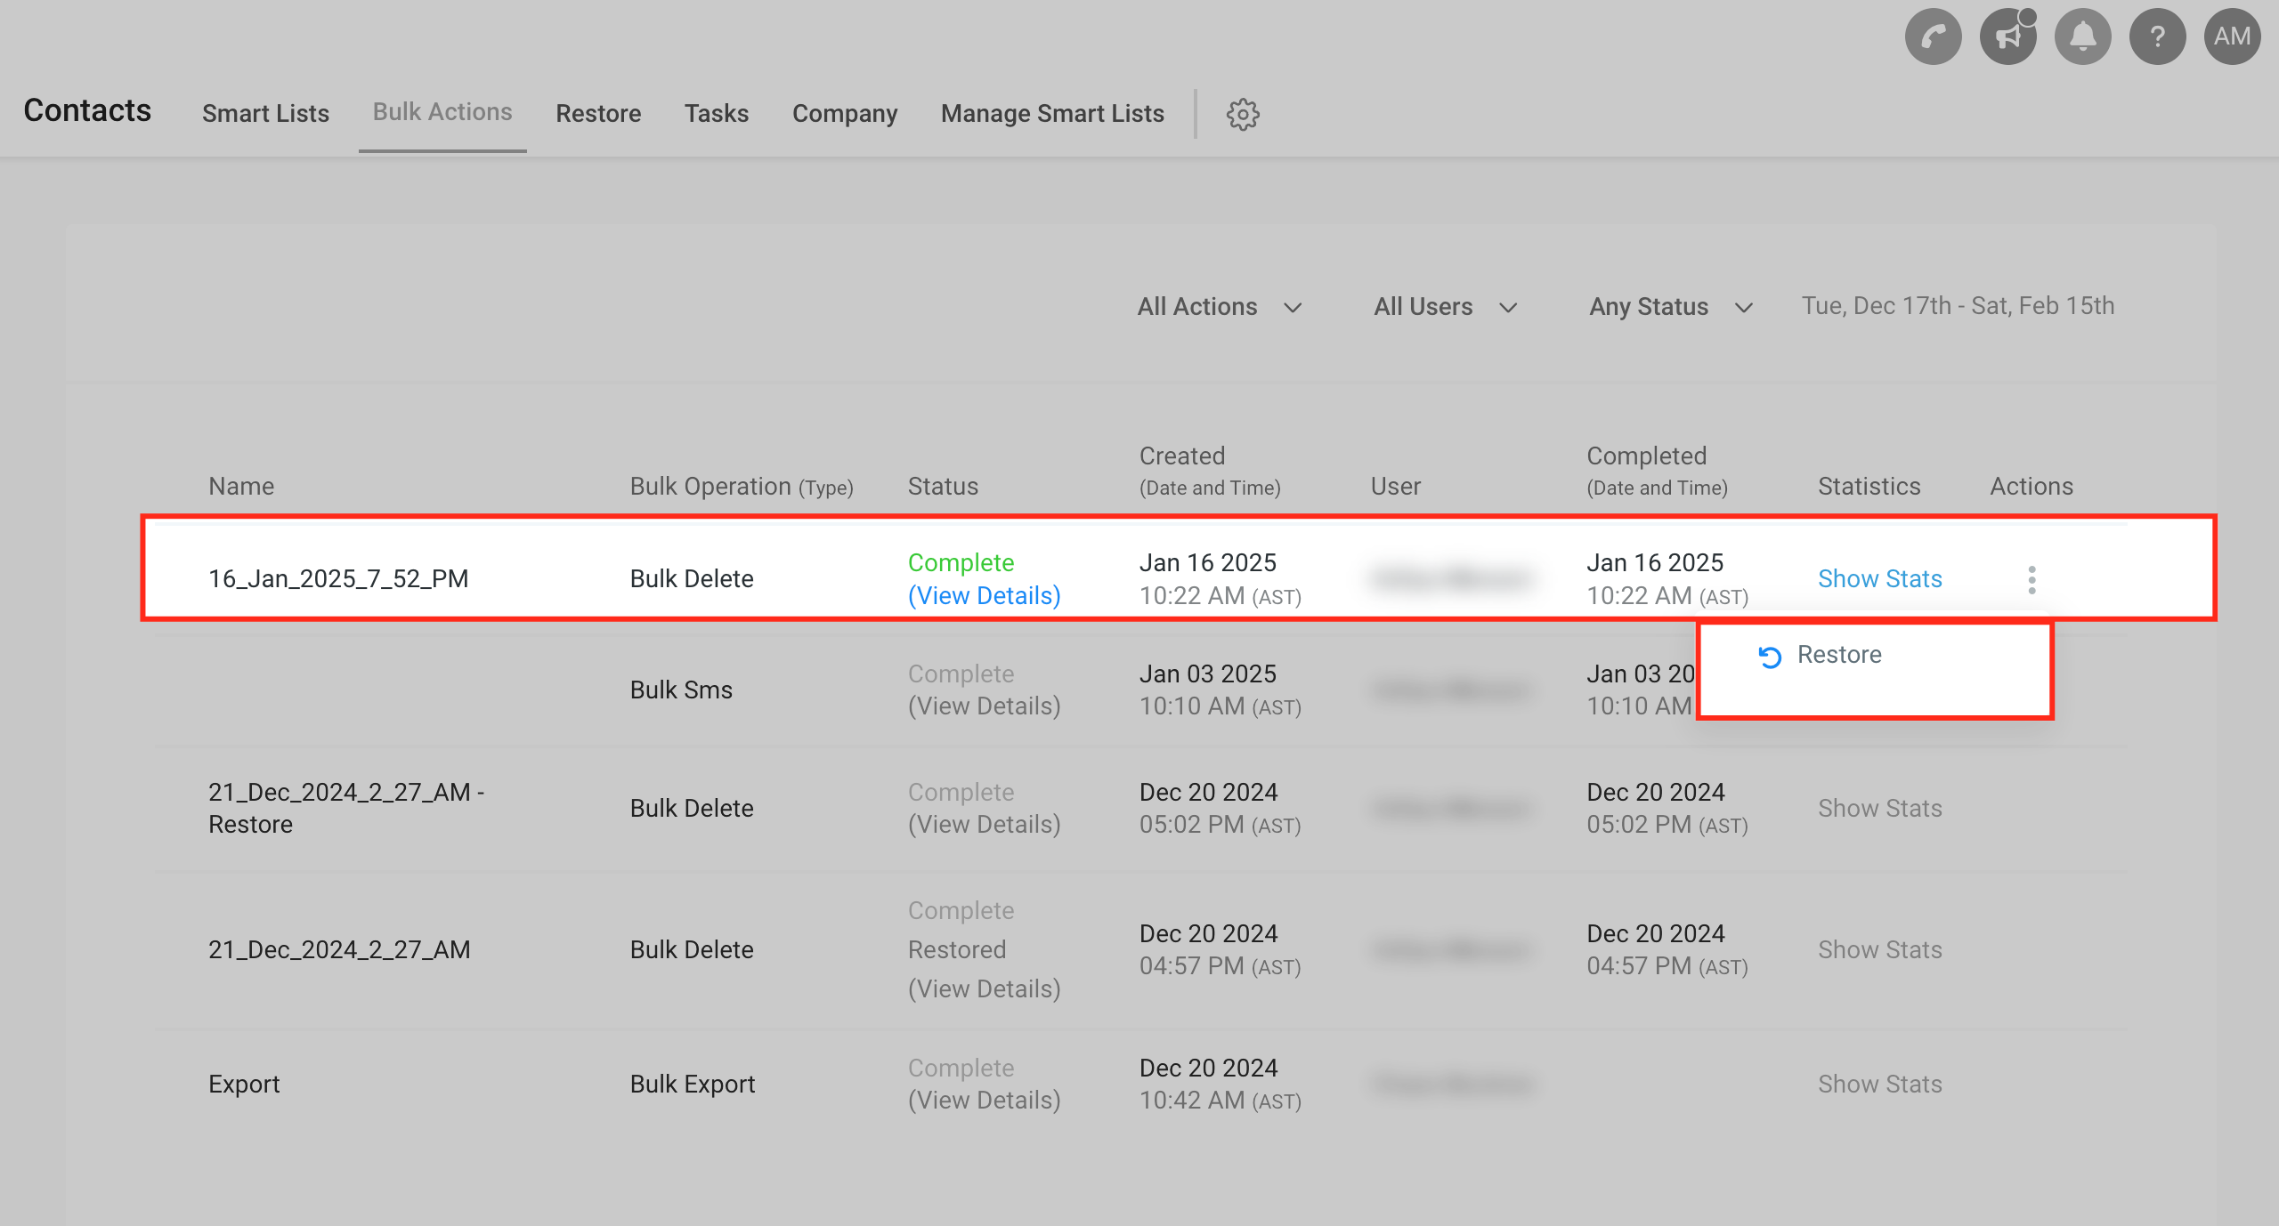Click the help question mark icon

coord(2157,36)
